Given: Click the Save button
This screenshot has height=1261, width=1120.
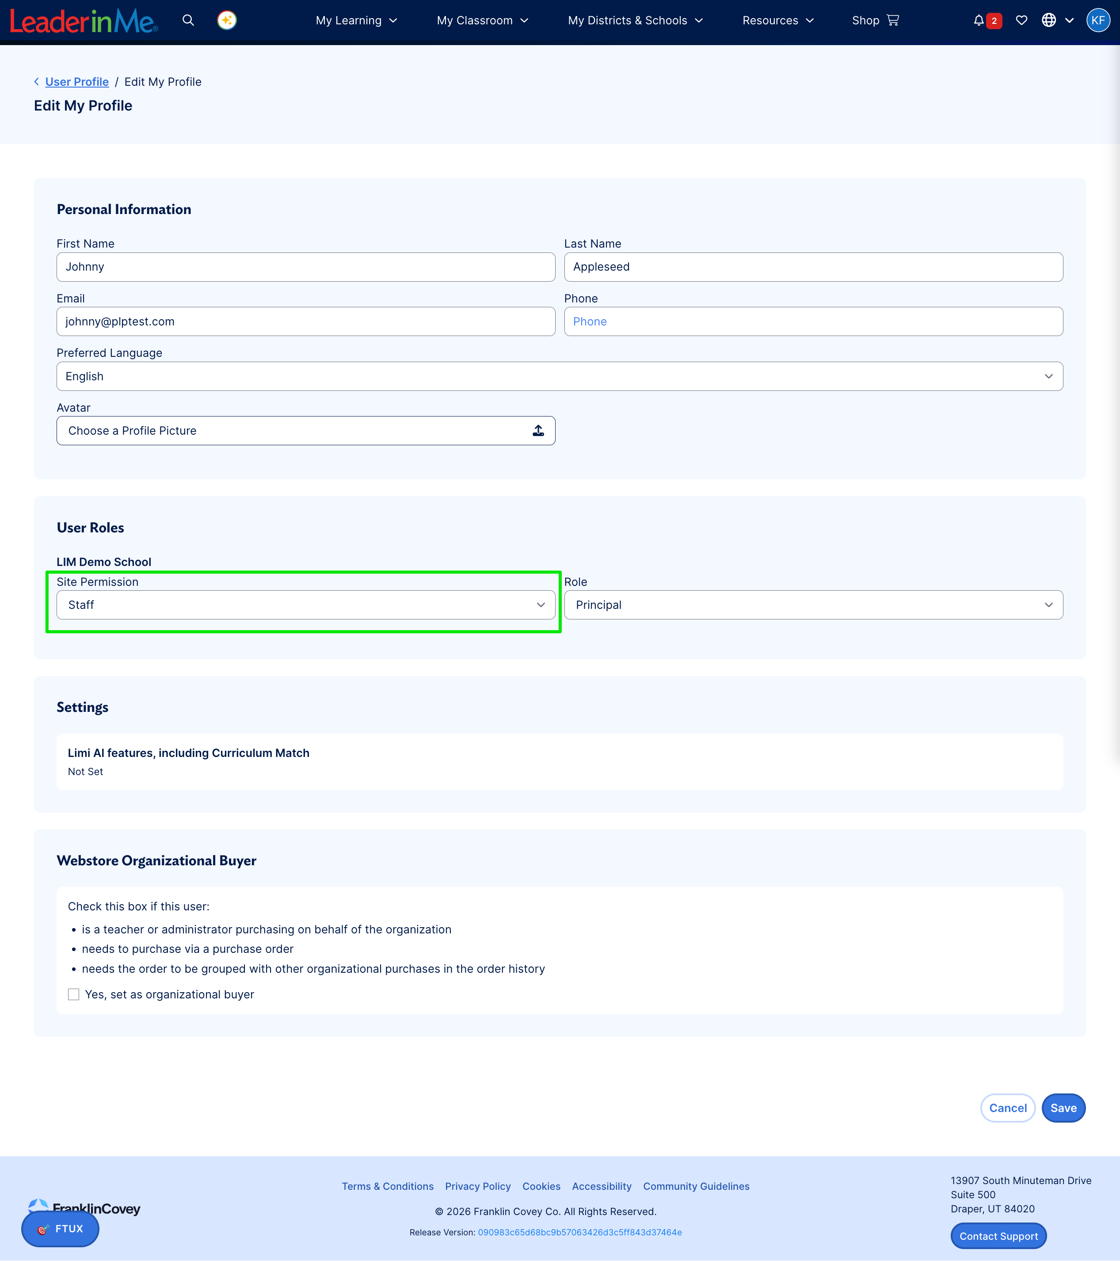Looking at the screenshot, I should [1063, 1108].
